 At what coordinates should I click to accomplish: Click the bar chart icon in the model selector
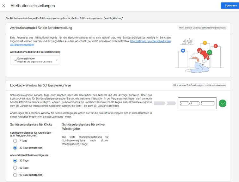[x=15, y=60]
